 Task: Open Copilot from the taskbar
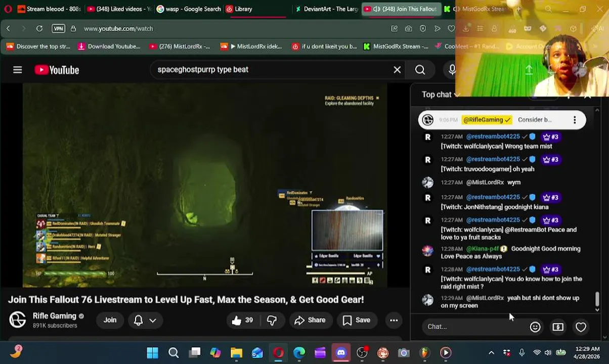[215, 352]
